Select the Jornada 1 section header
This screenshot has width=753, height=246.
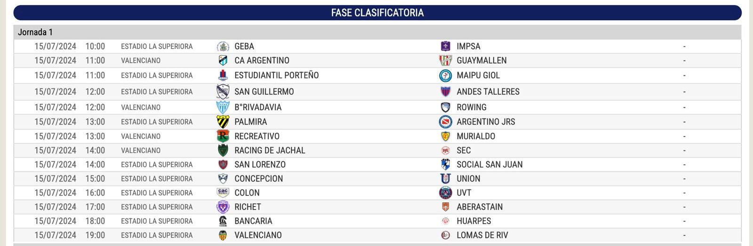35,32
